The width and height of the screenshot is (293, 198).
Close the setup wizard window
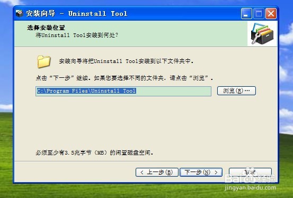pyautogui.click(x=271, y=13)
